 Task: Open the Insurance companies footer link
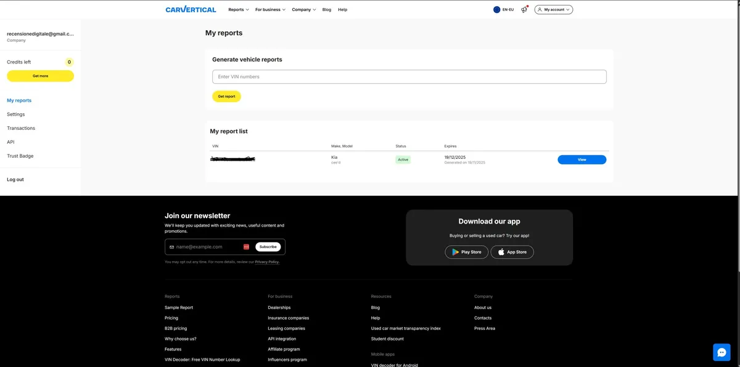289,318
